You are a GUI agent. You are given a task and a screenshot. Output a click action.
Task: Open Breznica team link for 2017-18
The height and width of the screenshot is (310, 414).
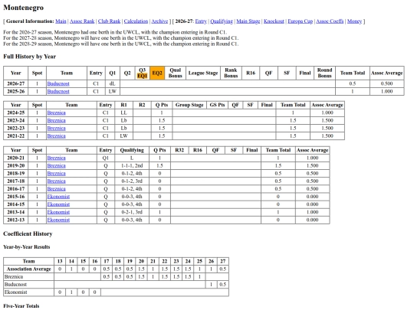point(56,181)
